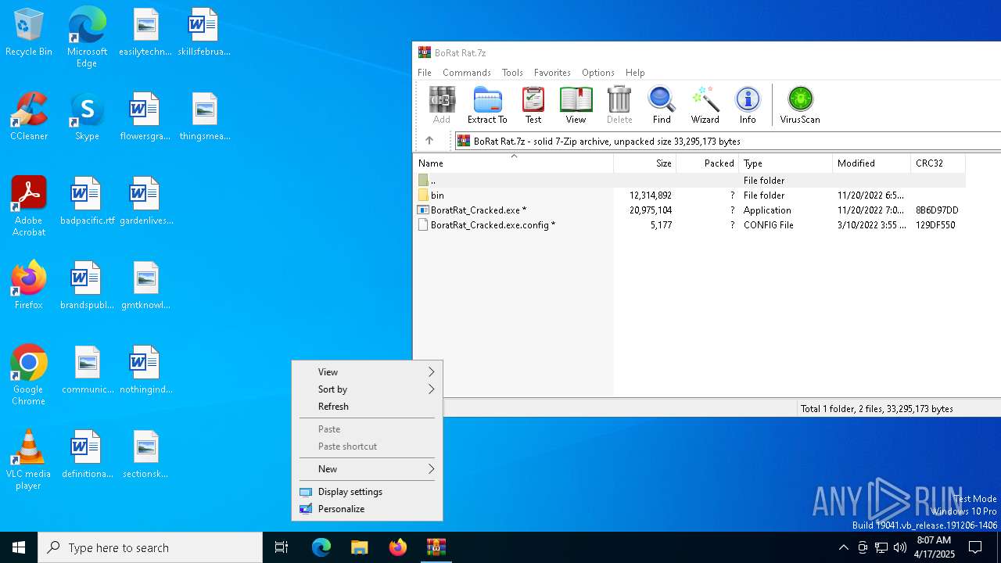This screenshot has height=563, width=1001.
Task: Click the Find magnifier toolbar icon
Action: click(x=662, y=105)
